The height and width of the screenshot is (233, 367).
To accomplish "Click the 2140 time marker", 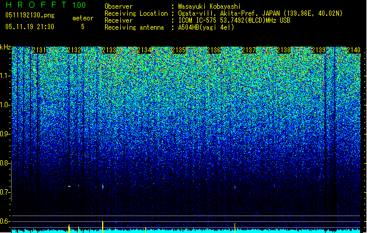I will click(354, 50).
